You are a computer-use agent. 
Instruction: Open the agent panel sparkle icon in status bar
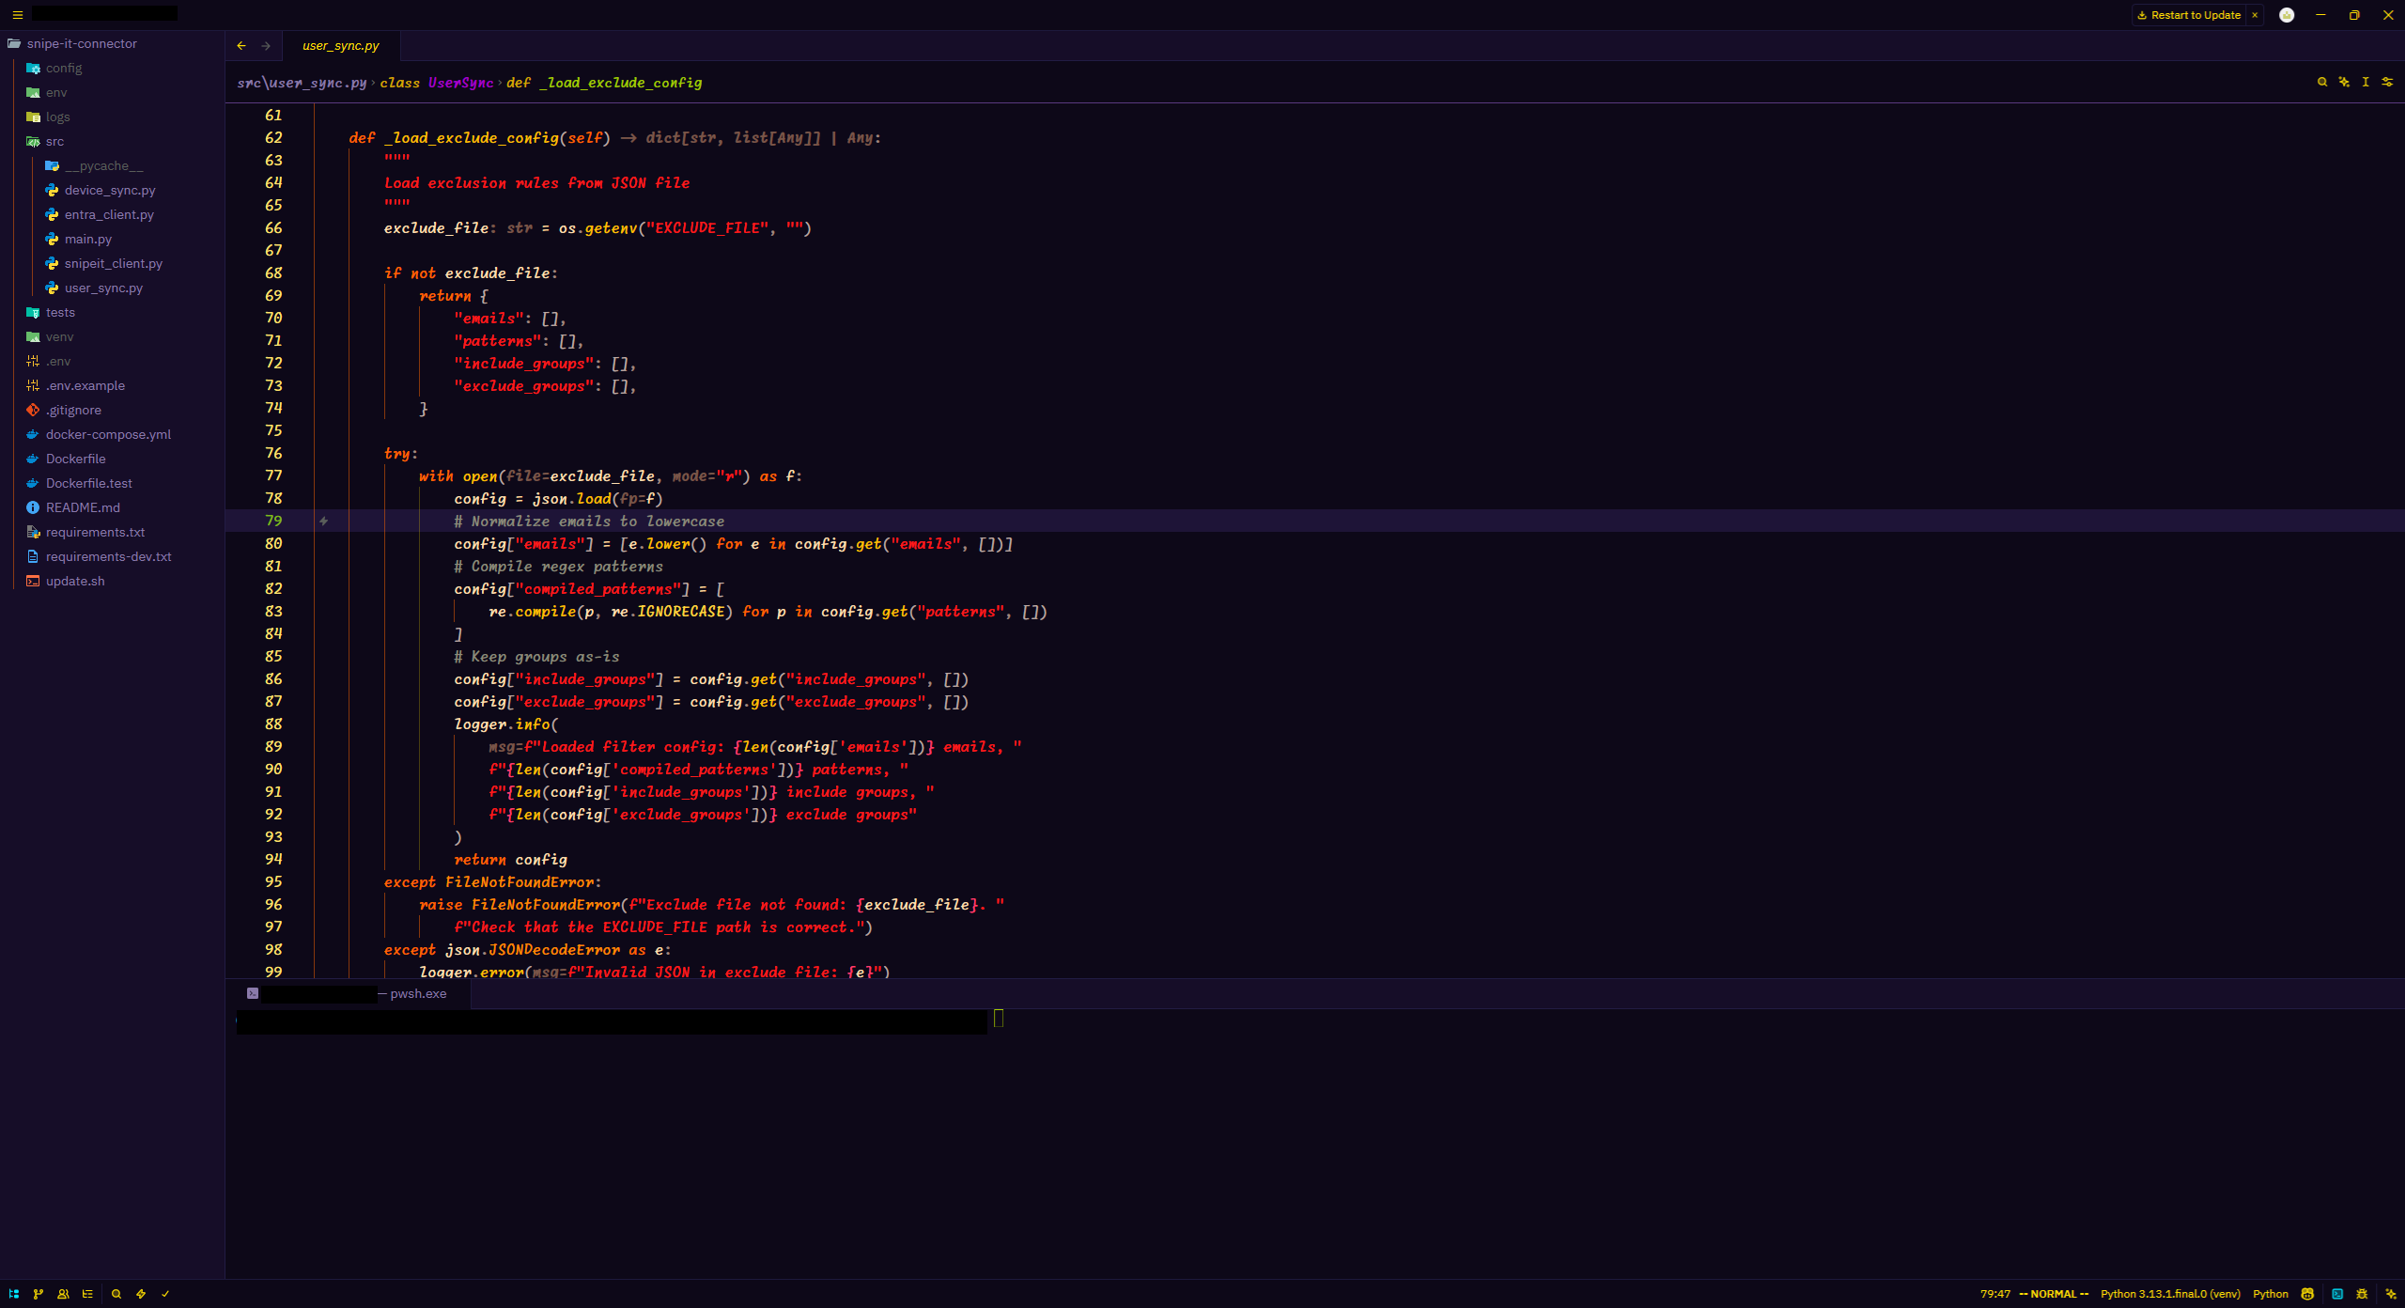(2390, 1294)
